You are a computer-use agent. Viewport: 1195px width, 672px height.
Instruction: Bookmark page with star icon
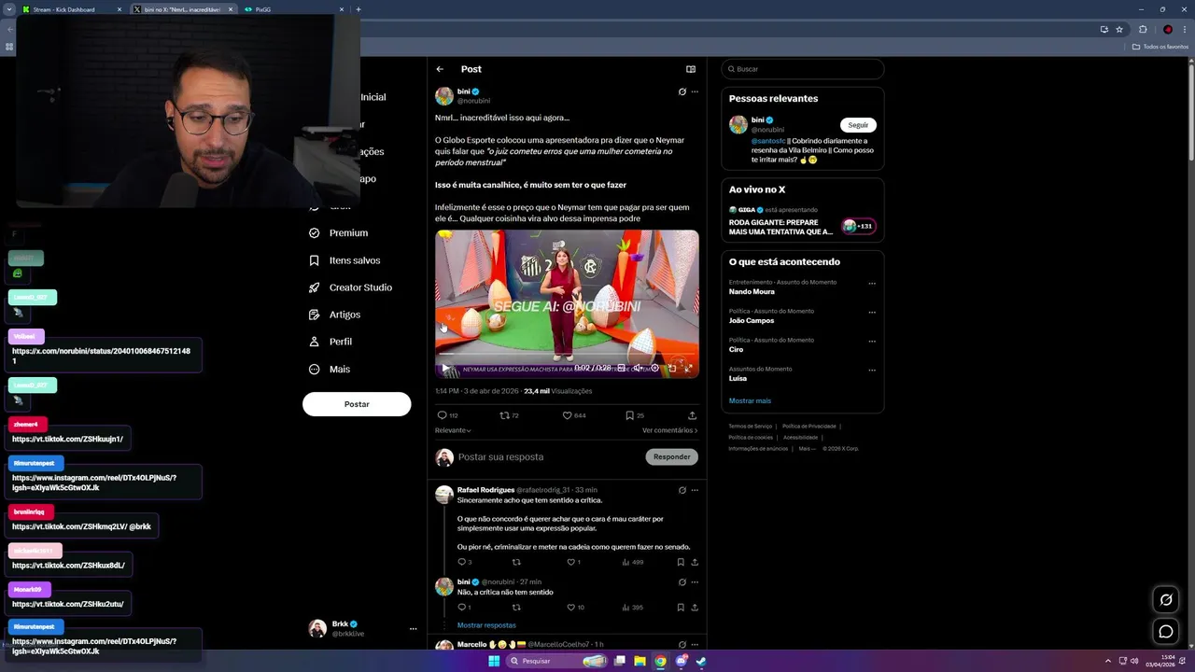point(1119,29)
